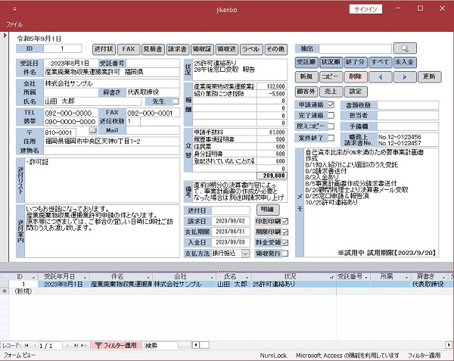Open the 肩書き column filter dropdown
The width and height of the screenshot is (454, 361).
443,277
